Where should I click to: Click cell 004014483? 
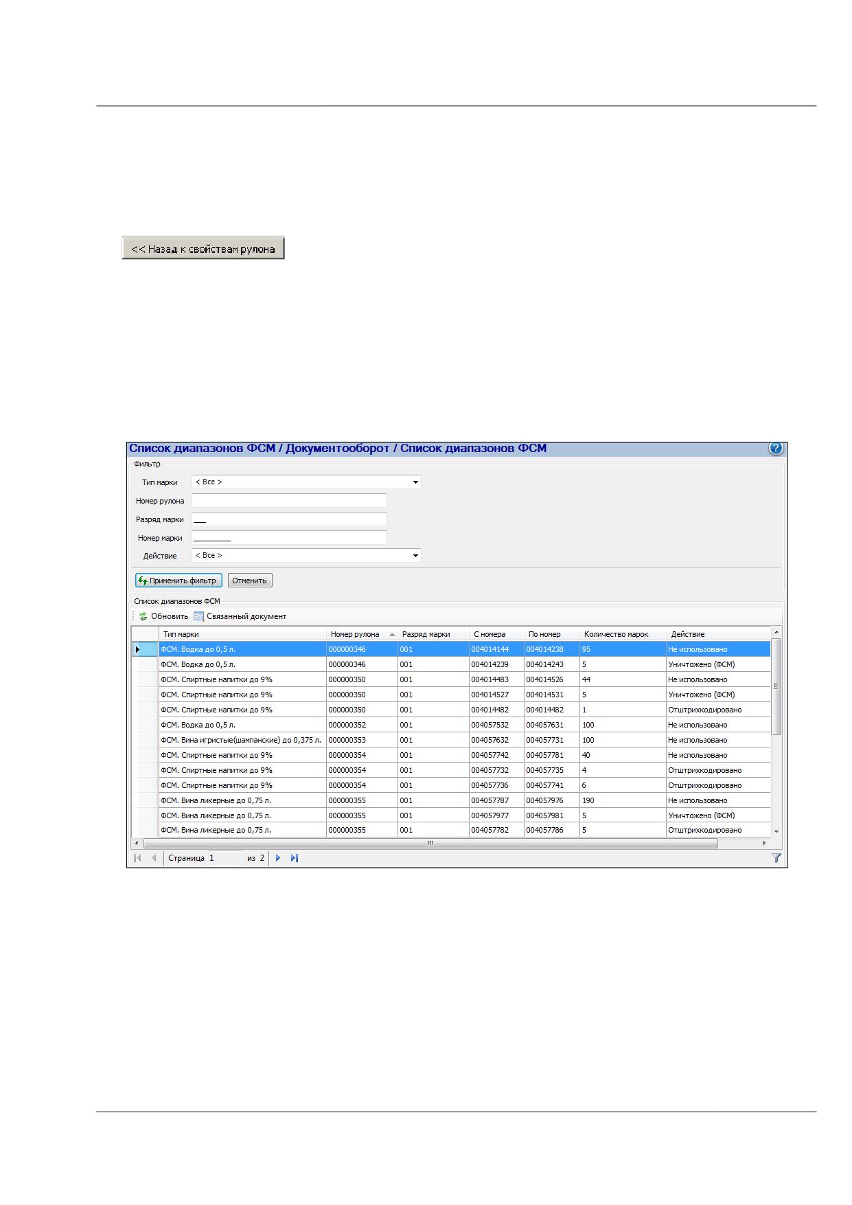(496, 679)
